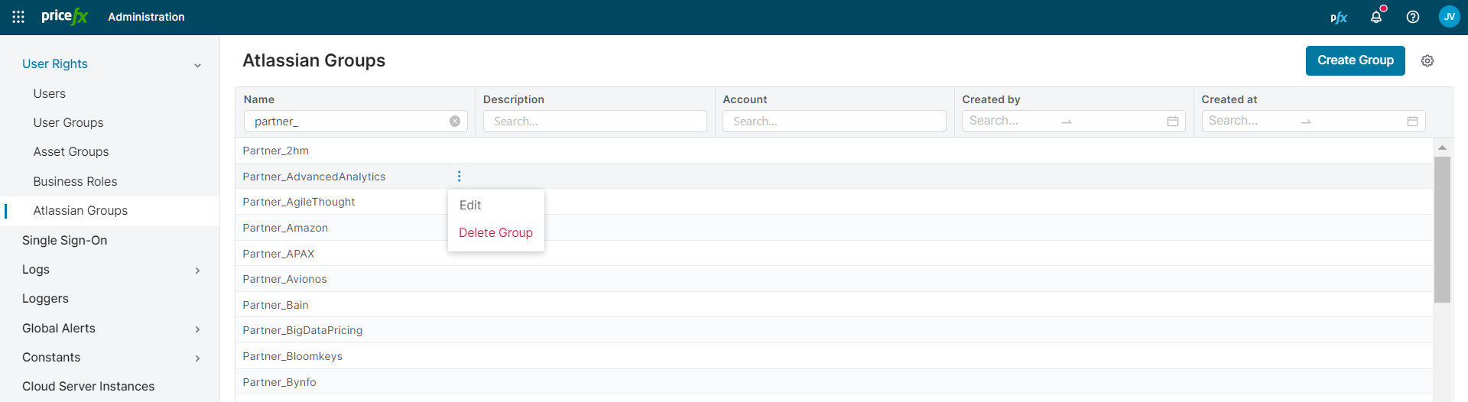Open the pfx icon in header

(1339, 17)
